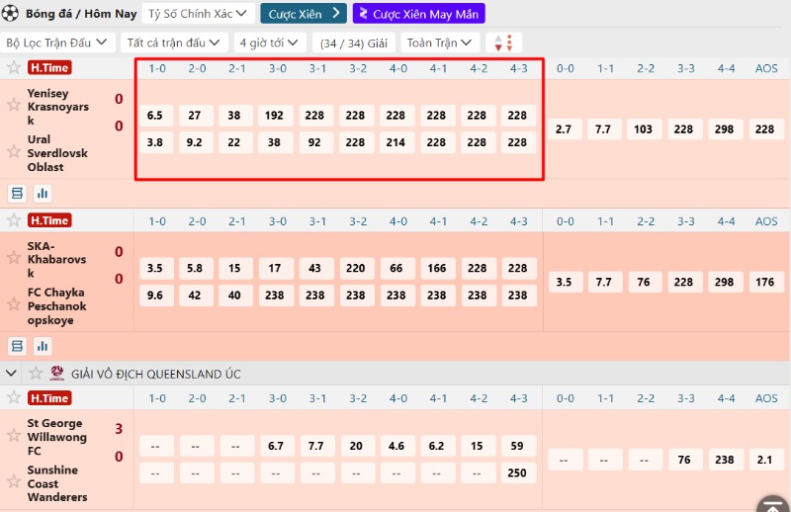Favorite the Yenisey Krasnoyarsk team star

[14, 106]
